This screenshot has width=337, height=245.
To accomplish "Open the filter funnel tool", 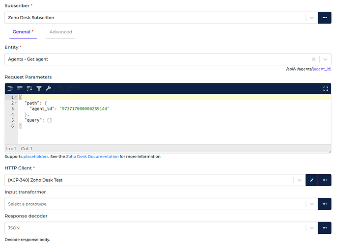I will click(x=39, y=88).
